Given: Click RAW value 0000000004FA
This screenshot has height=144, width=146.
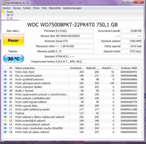Looking at the screenshot, I should click(x=129, y=72).
